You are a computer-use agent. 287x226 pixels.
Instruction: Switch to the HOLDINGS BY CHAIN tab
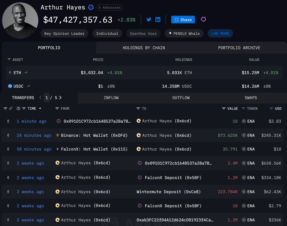coord(144,48)
